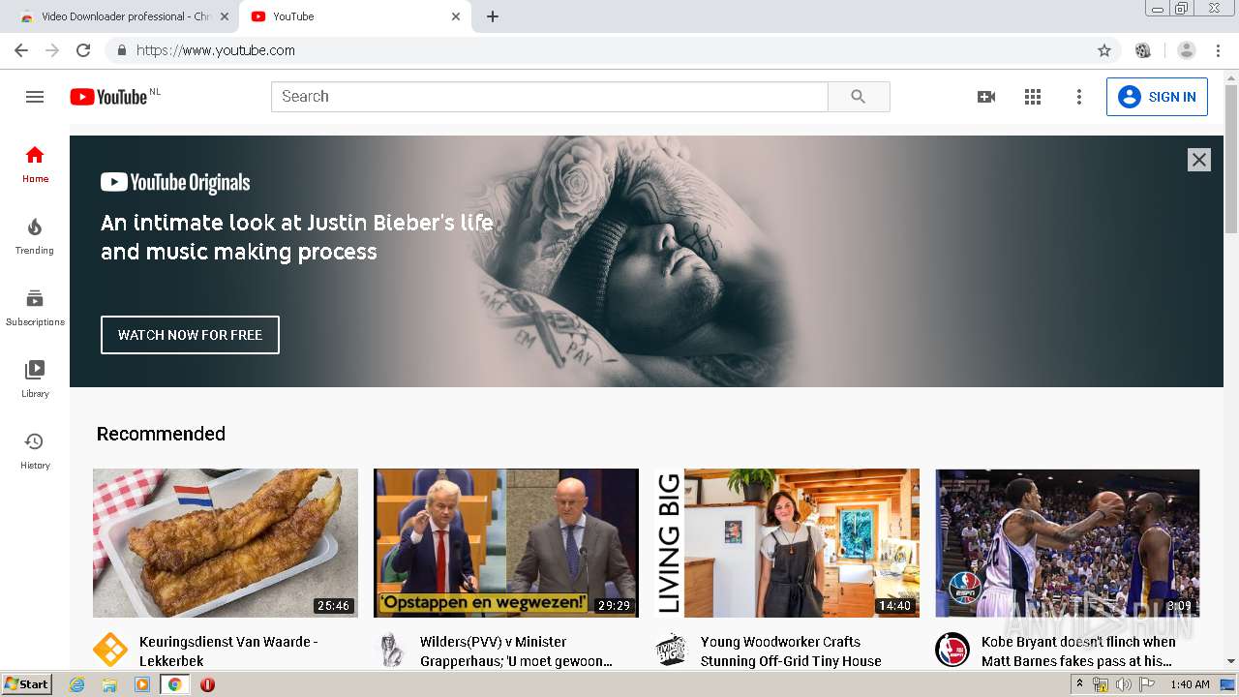
Task: Click the page vertical scrollbar thumb
Action: (1231, 160)
